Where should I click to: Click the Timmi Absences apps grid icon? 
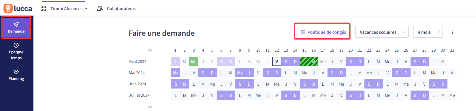tap(43, 8)
